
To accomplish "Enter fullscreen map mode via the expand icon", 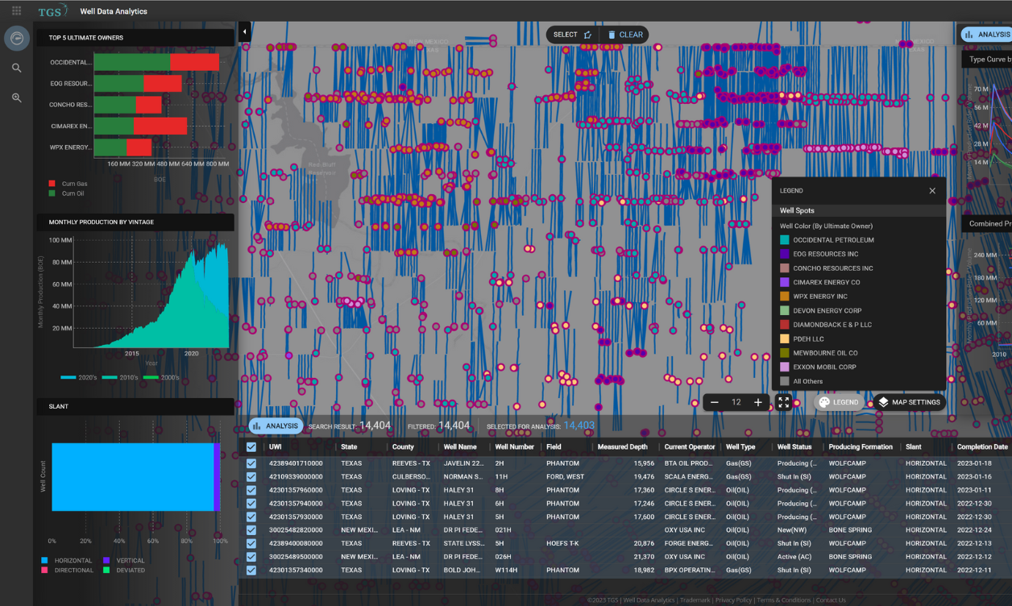I will point(783,402).
